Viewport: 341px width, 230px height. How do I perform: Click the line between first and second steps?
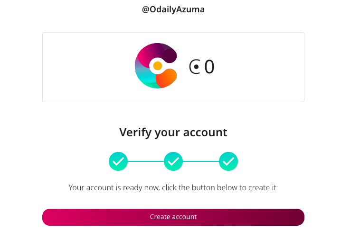[146, 161]
